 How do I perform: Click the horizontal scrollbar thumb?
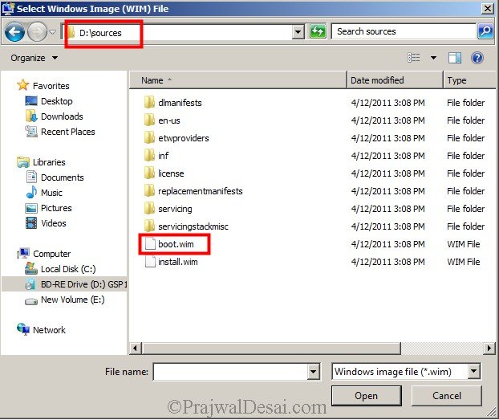coord(271,348)
